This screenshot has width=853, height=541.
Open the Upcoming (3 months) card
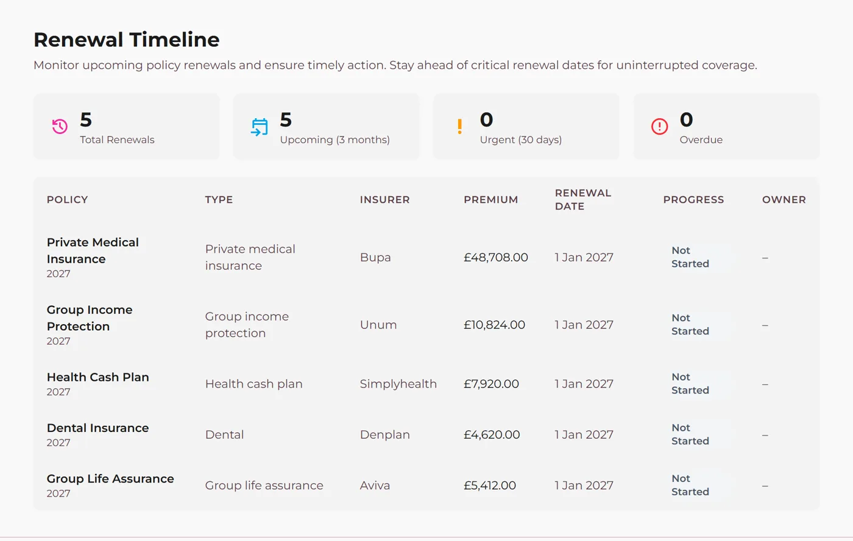(327, 127)
